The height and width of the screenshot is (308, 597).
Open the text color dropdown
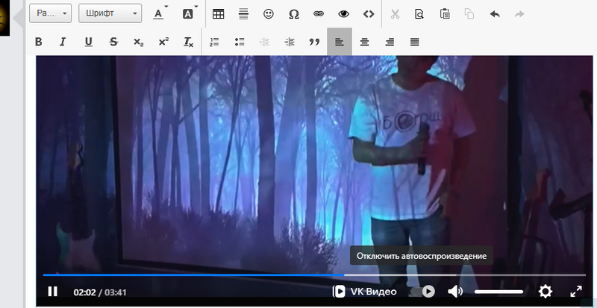(x=160, y=13)
